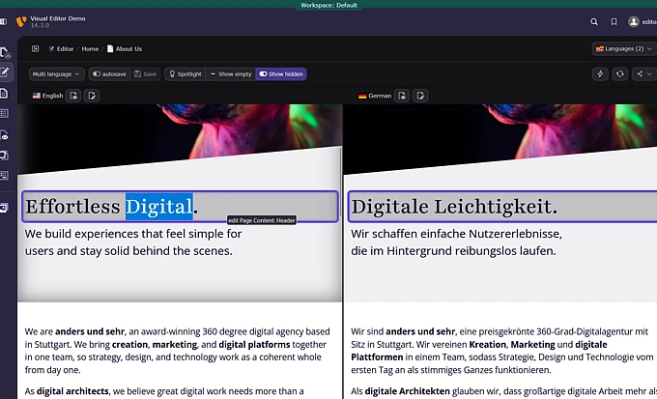
Task: Click the About Us page icon in the breadcrumb
Action: pyautogui.click(x=110, y=49)
